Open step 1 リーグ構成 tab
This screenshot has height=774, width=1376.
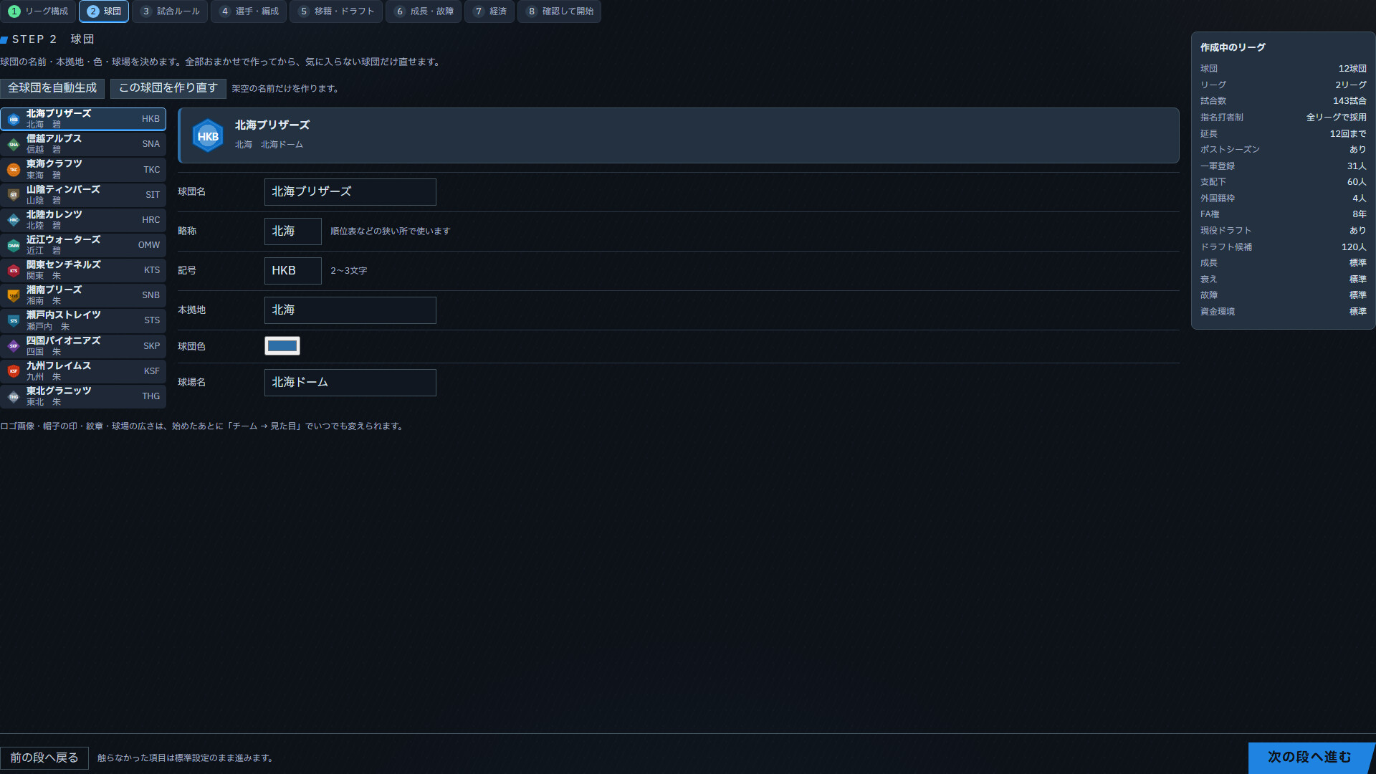(x=39, y=11)
